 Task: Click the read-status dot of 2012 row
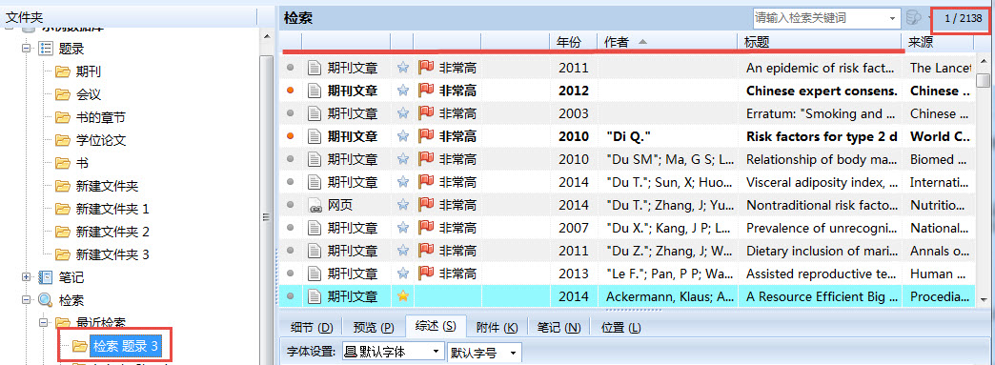pyautogui.click(x=291, y=91)
